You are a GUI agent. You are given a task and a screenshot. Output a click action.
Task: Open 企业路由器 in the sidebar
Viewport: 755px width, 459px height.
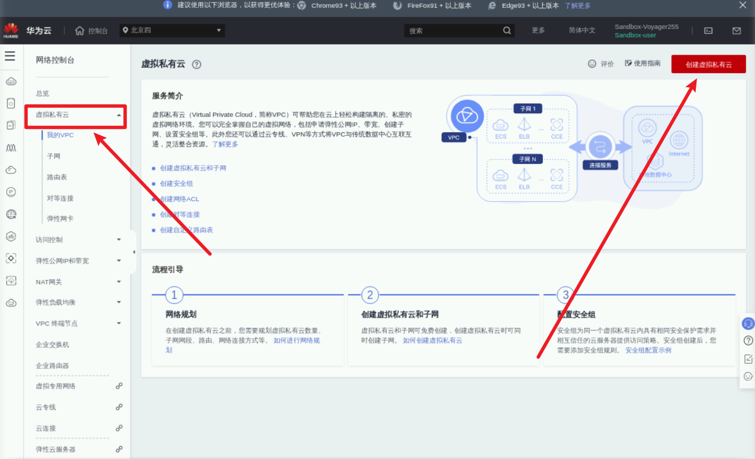click(x=52, y=366)
